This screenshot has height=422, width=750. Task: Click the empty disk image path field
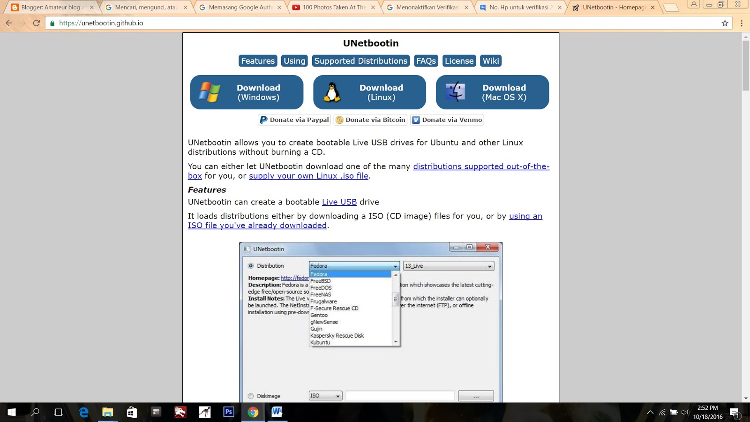[x=400, y=396]
